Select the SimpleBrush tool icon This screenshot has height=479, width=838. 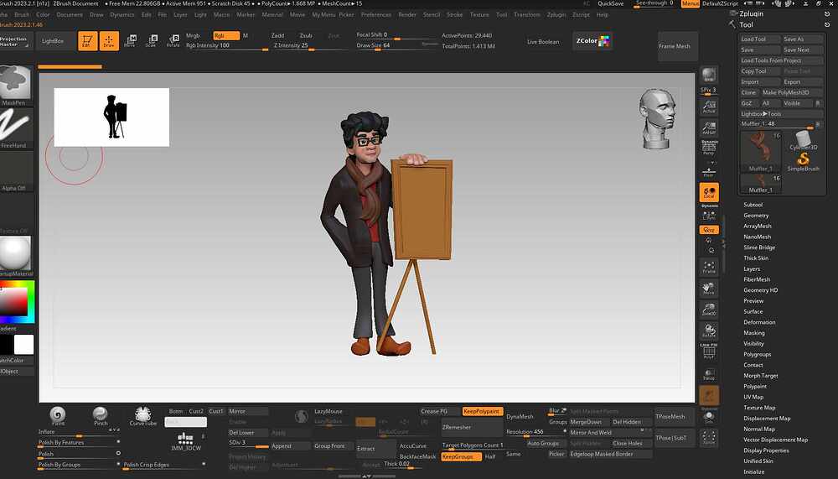(803, 161)
